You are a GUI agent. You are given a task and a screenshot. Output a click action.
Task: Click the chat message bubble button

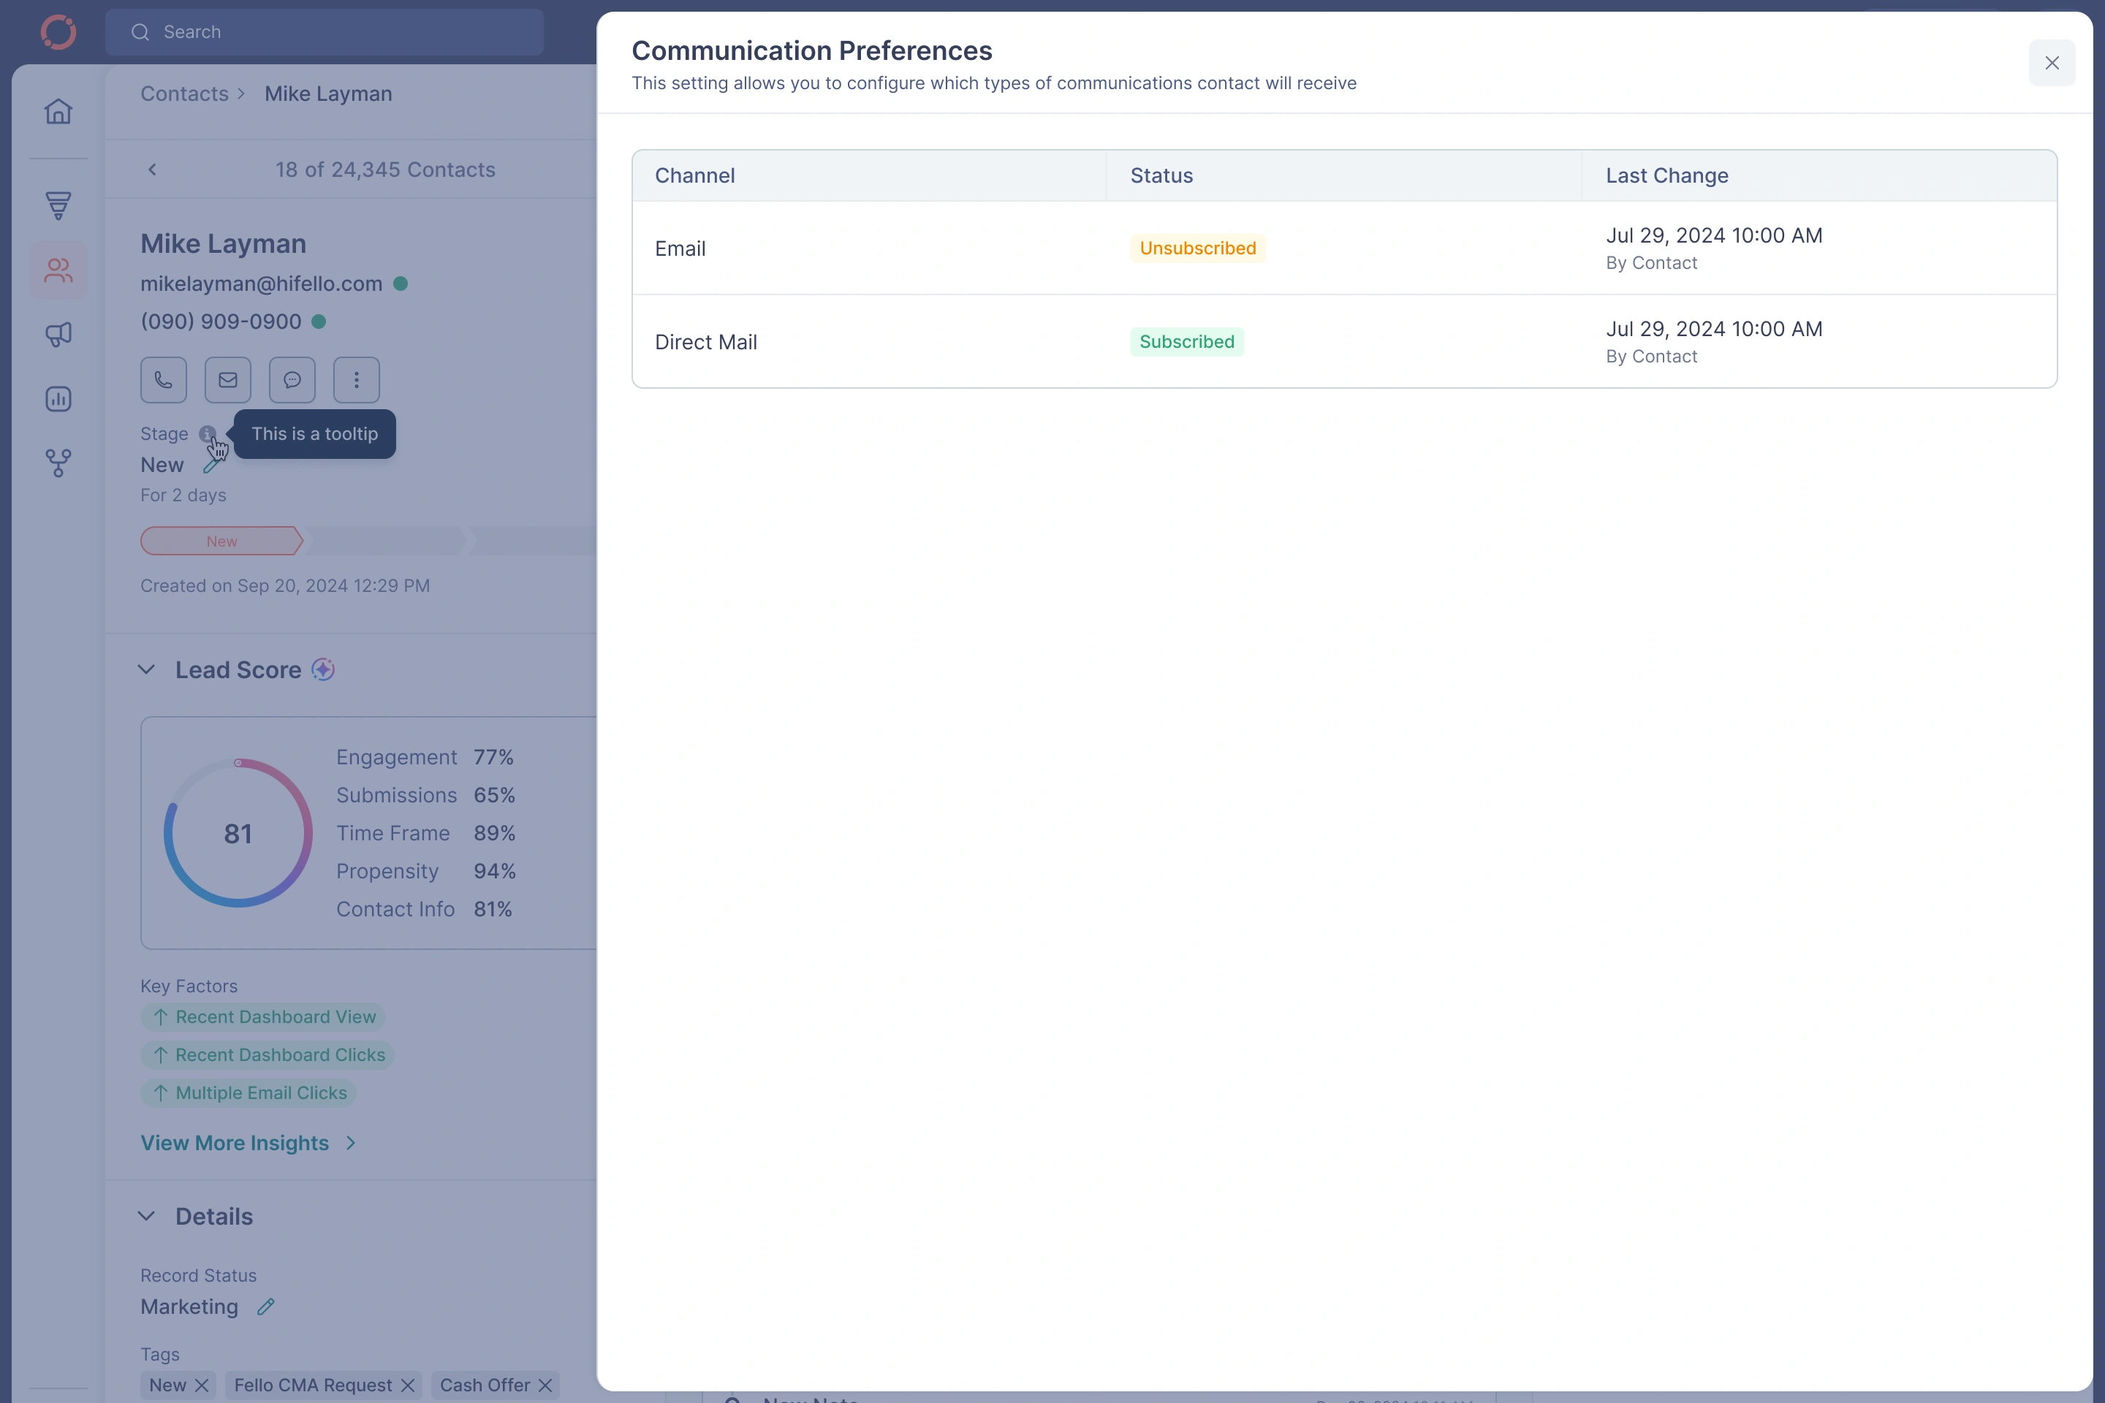coord(292,380)
